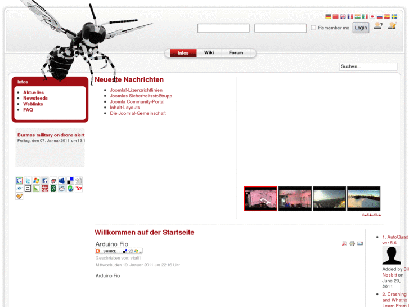Select the third sky video thumbnail
This screenshot has width=409, height=307.
[330, 199]
